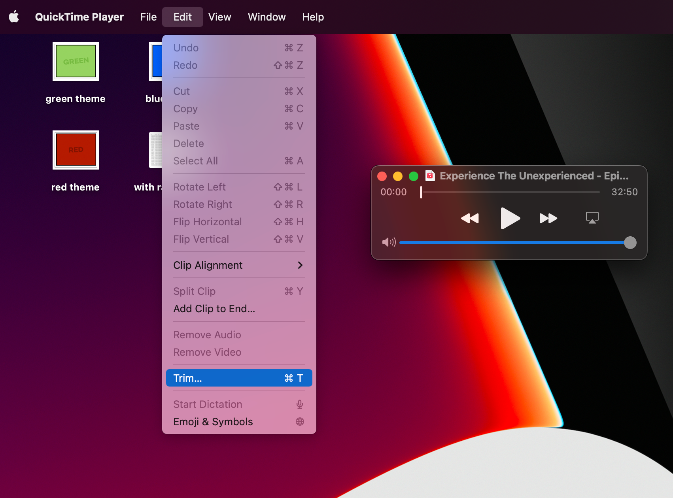673x498 pixels.
Task: Open Emoji & Symbols
Action: [x=239, y=422]
